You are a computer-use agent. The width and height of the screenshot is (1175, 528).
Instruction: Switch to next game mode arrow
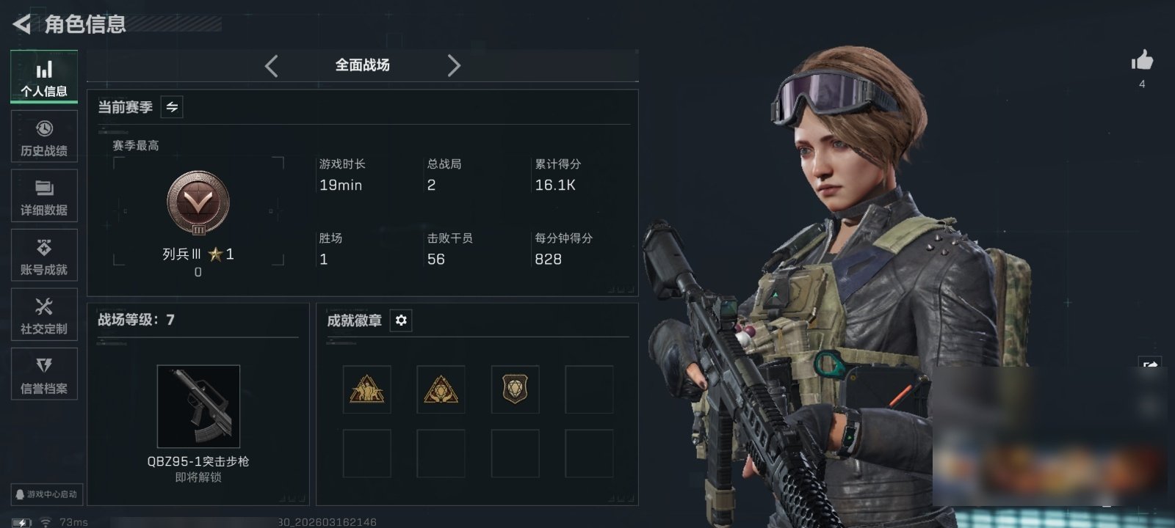click(454, 66)
